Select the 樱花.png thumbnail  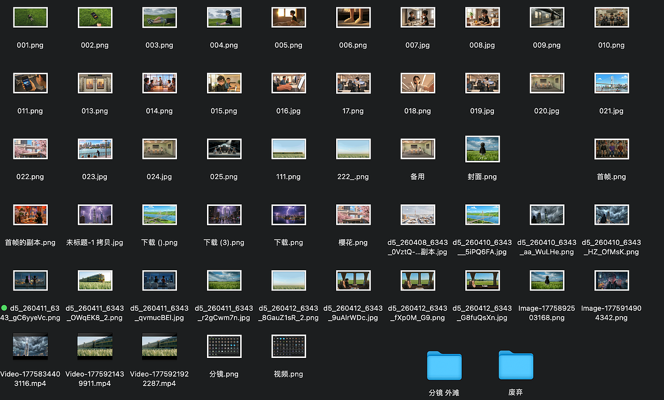point(353,215)
